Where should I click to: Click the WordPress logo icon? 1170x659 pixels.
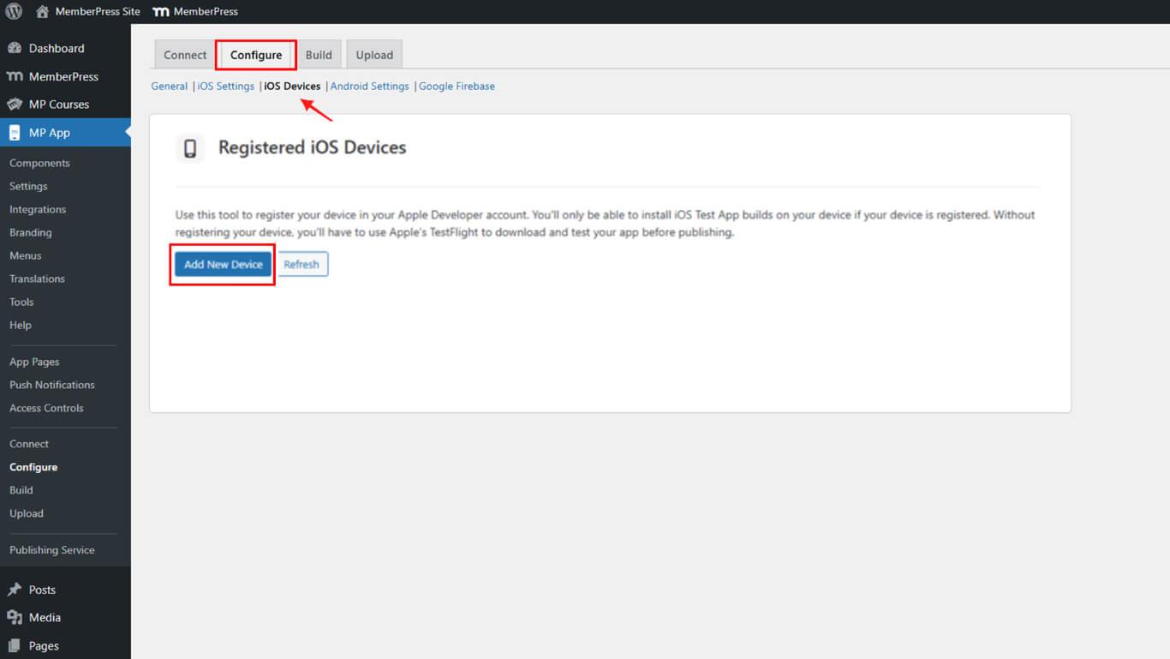pos(14,12)
